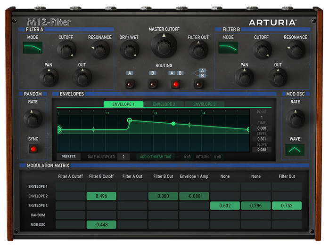Click the Dry / Wet knob
This screenshot has width=329, height=246.
tap(129, 50)
